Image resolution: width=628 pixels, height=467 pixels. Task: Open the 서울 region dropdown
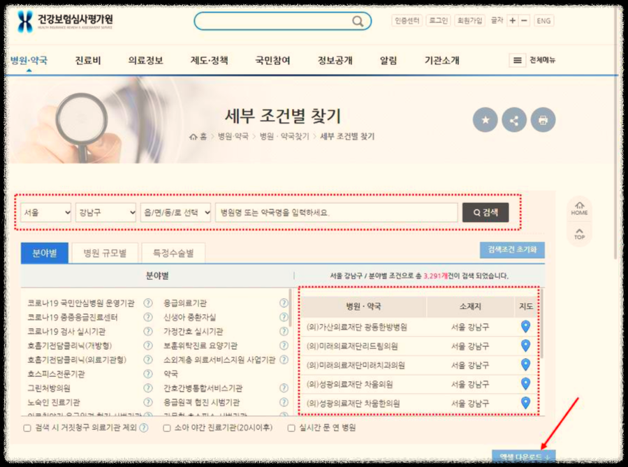[x=45, y=213]
